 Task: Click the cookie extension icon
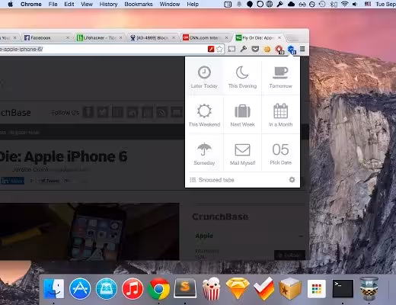267,49
